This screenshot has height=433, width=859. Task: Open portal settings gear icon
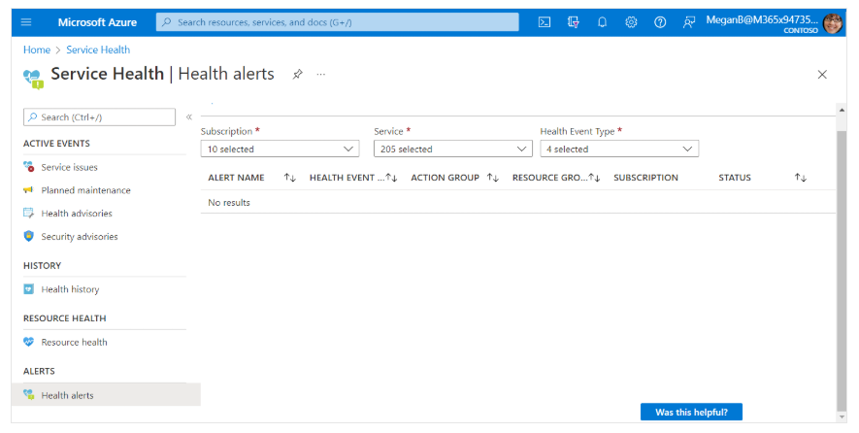[x=631, y=21]
